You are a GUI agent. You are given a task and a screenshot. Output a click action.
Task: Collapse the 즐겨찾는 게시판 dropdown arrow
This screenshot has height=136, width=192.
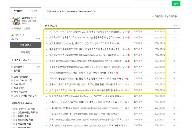[39, 60]
